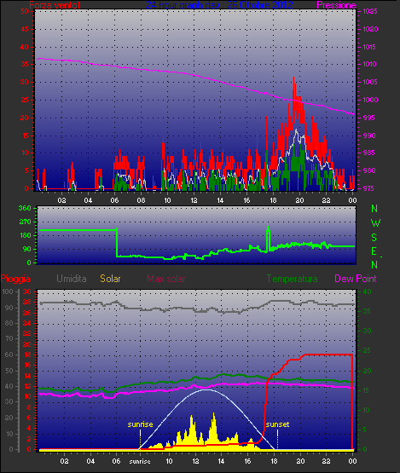
Task: Click the magenta 'Pressione' axis label
Action: tap(336, 5)
